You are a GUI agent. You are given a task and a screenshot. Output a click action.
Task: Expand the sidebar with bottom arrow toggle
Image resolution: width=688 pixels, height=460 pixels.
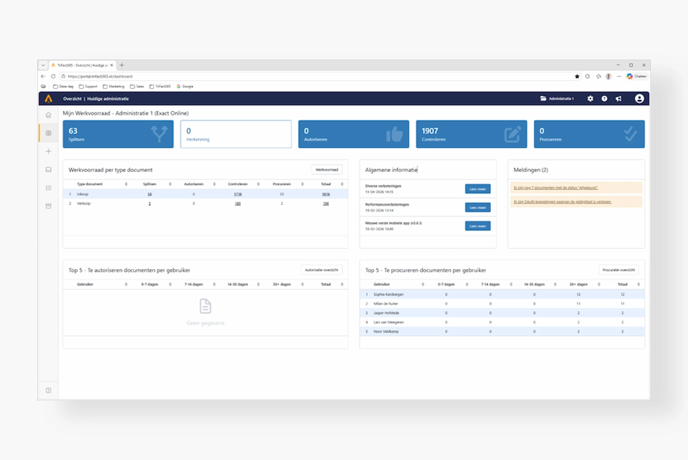[x=48, y=390]
